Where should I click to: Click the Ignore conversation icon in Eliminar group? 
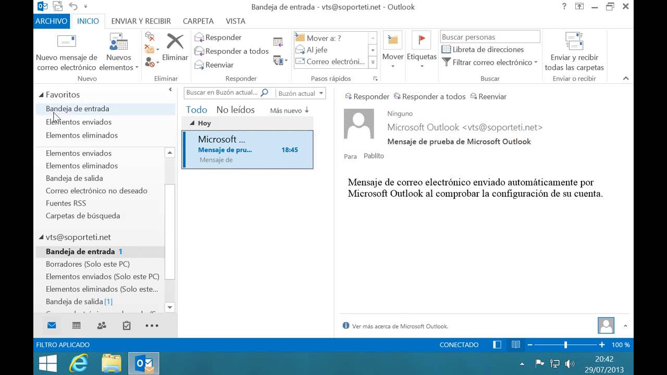(150, 37)
